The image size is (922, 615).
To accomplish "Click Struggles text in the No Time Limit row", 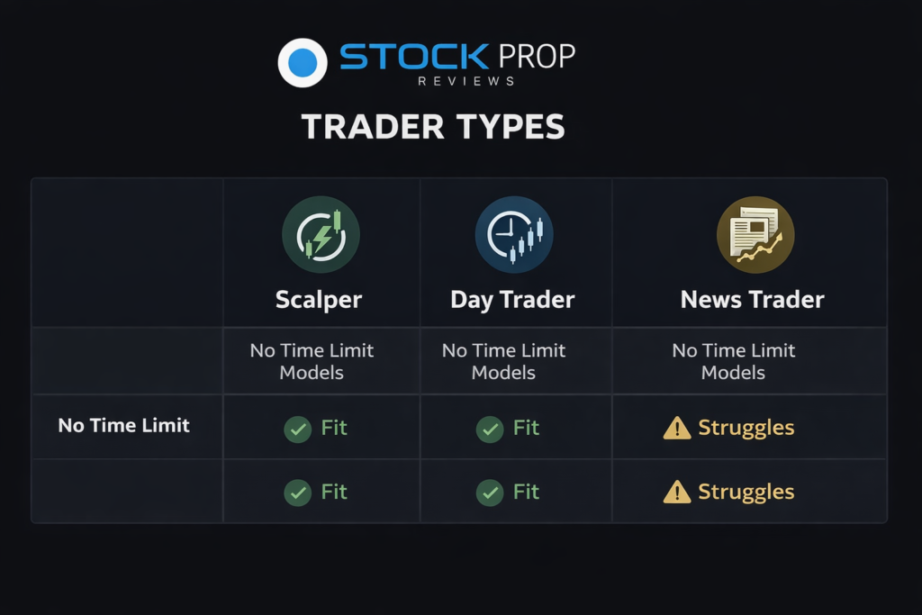I will (746, 428).
